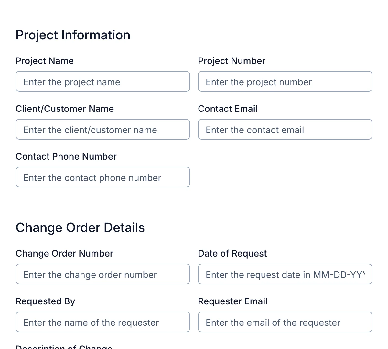Focus the Contact Email input field
Viewport: 388px width, 349px height.
click(x=285, y=129)
